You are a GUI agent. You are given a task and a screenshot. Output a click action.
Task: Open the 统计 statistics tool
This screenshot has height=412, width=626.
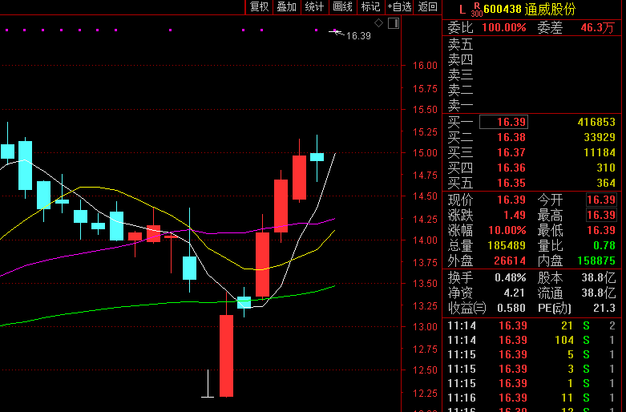click(314, 6)
